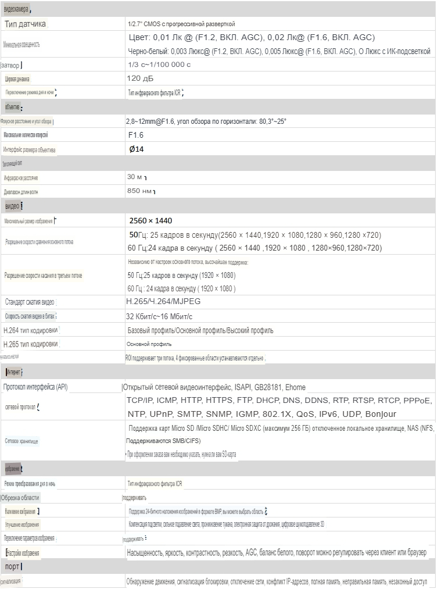Image resolution: width=438 pixels, height=589 pixels.
Task: Select the "30 м" infrared distance value
Action: pos(135,177)
